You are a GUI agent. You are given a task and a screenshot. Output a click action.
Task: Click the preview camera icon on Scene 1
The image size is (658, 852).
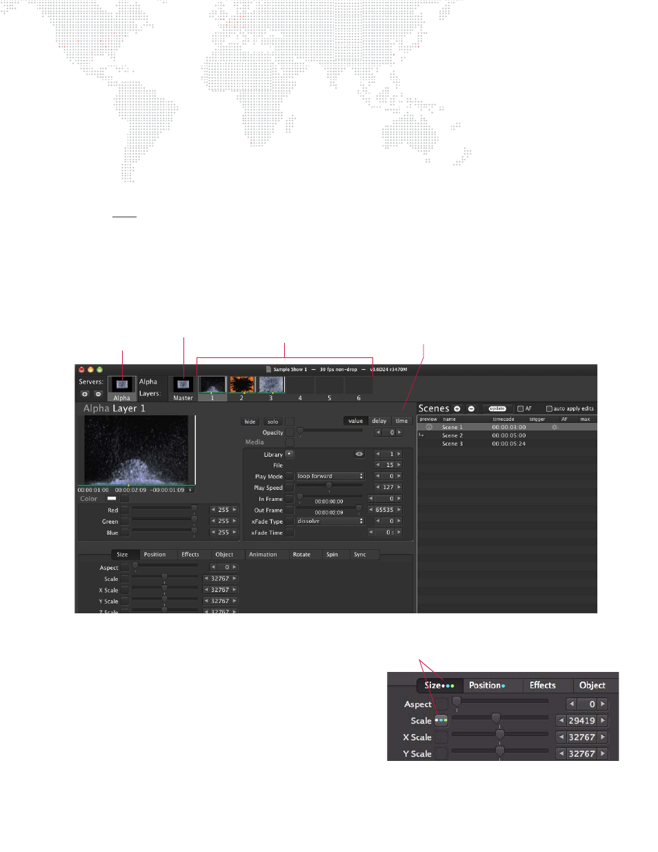point(429,427)
